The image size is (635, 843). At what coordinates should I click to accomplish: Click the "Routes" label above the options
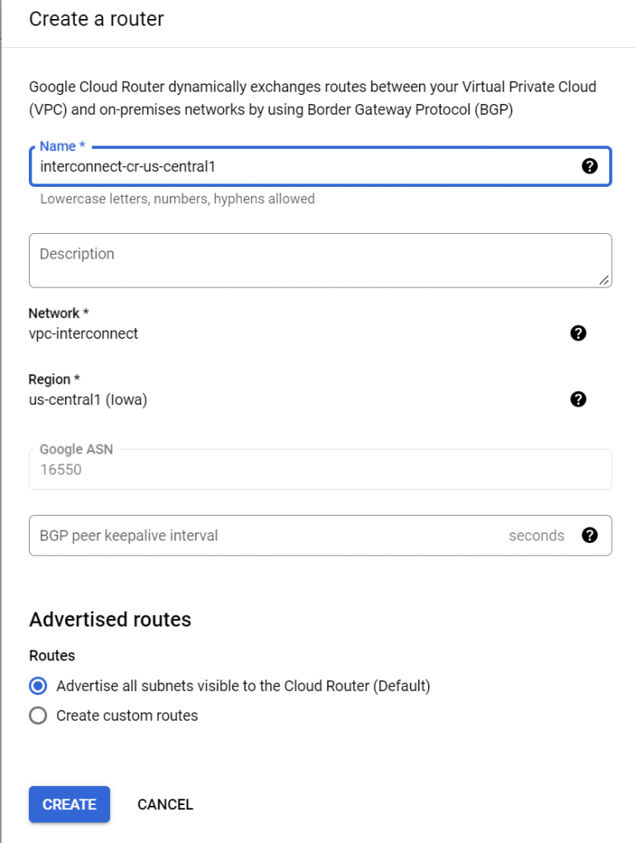pyautogui.click(x=51, y=655)
